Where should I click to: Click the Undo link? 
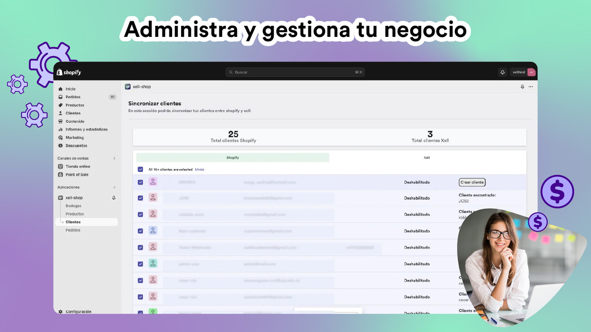pos(199,169)
